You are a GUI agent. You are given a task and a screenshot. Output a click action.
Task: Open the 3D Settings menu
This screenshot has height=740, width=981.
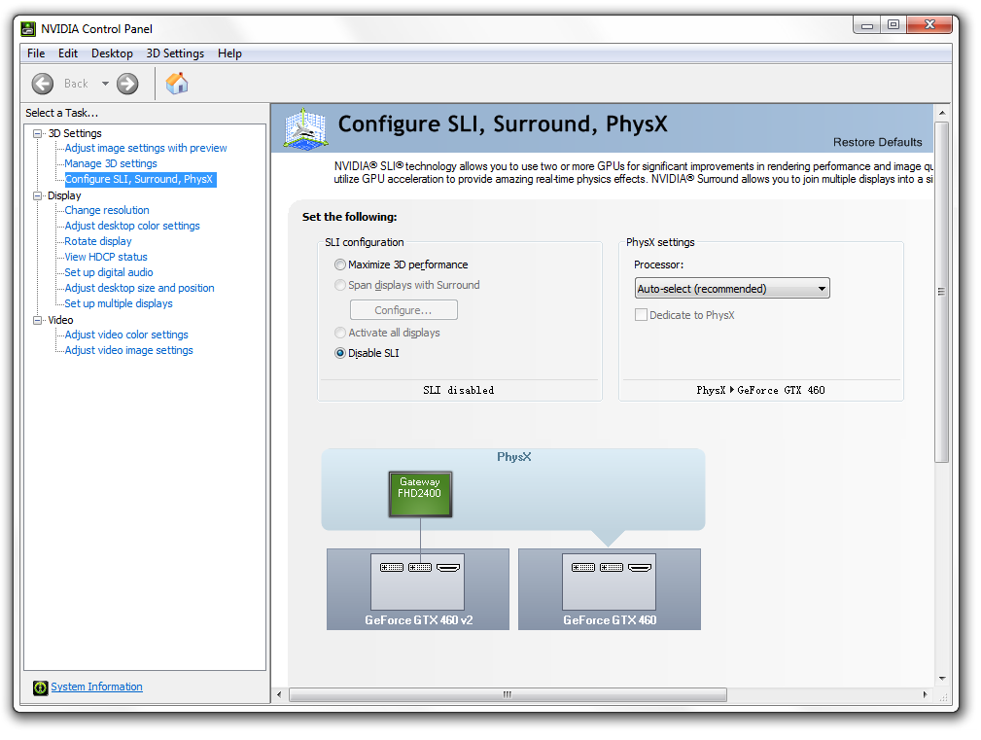(175, 53)
